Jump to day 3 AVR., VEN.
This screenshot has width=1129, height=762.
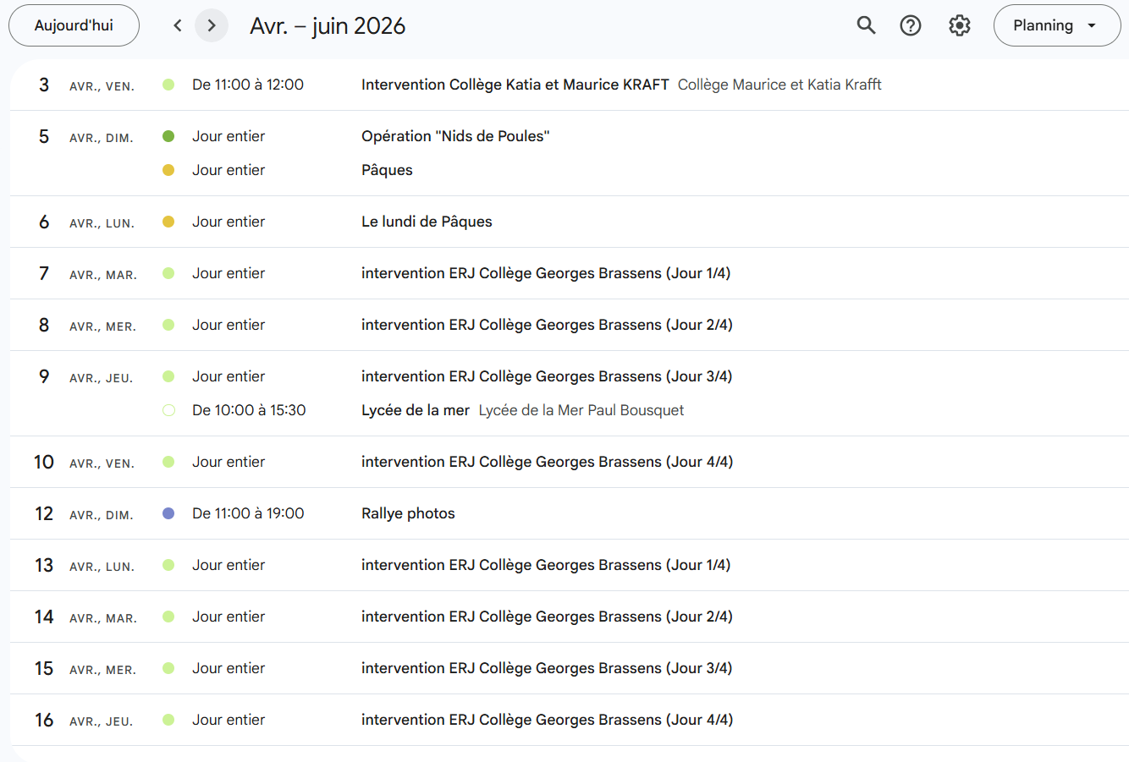click(44, 85)
